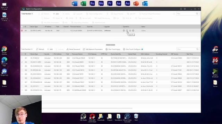Viewport: 222px width, 124px height.
Task: Click Add in lower toolbar
Action: tap(50, 49)
